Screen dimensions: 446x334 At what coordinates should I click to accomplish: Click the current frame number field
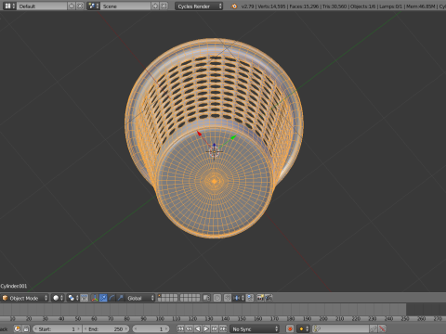click(x=151, y=329)
